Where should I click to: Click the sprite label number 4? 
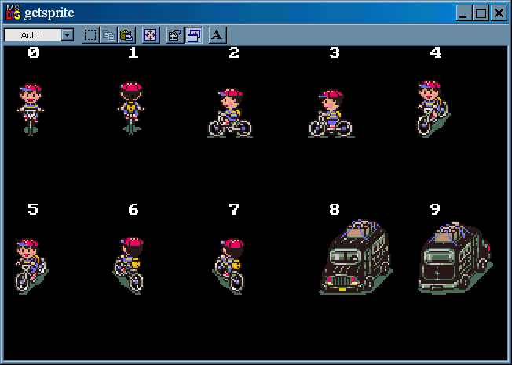click(436, 52)
